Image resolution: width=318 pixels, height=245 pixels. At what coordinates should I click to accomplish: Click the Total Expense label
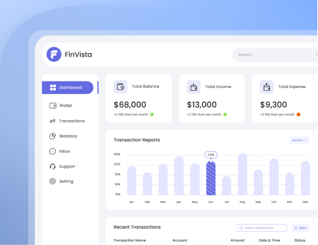pos(292,87)
